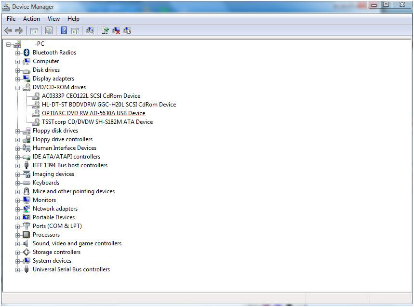Expand the Network adapters category
The height and width of the screenshot is (307, 414).
[x=17, y=209]
